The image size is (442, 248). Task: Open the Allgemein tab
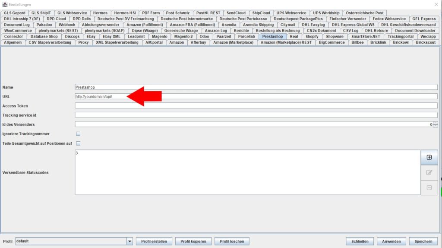tap(13, 42)
